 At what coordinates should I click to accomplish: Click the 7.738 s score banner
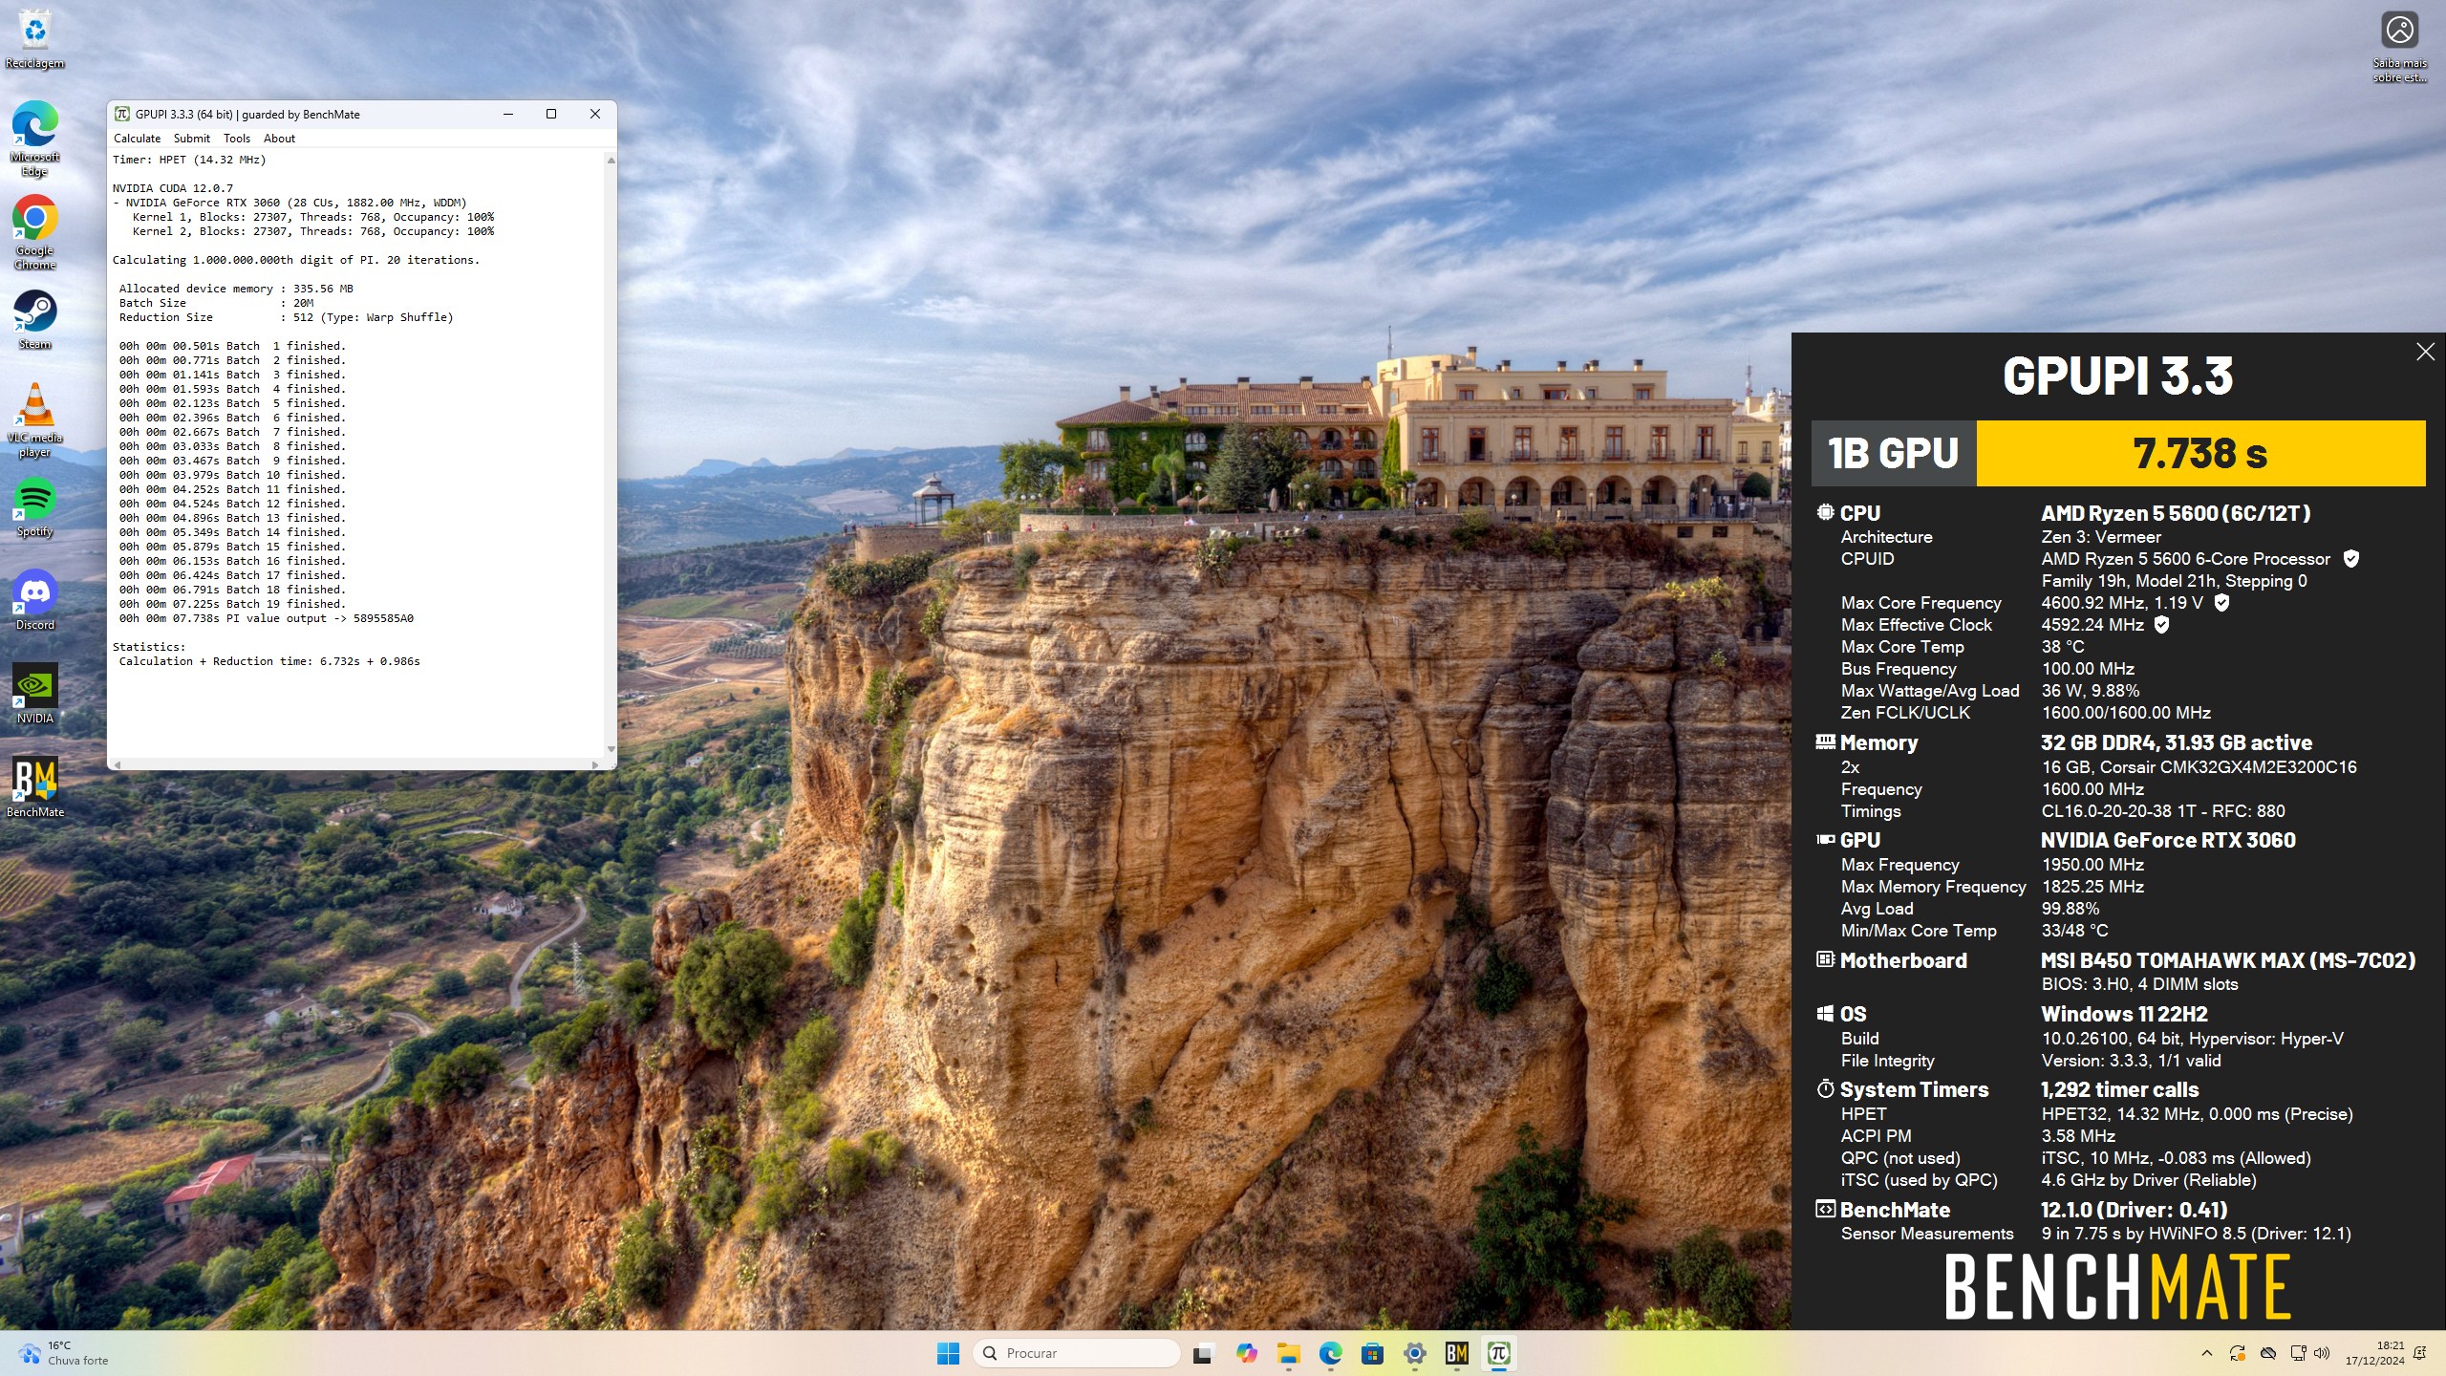(x=2200, y=453)
